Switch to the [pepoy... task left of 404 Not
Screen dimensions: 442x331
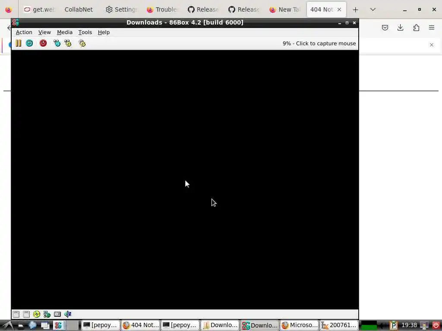(100, 325)
